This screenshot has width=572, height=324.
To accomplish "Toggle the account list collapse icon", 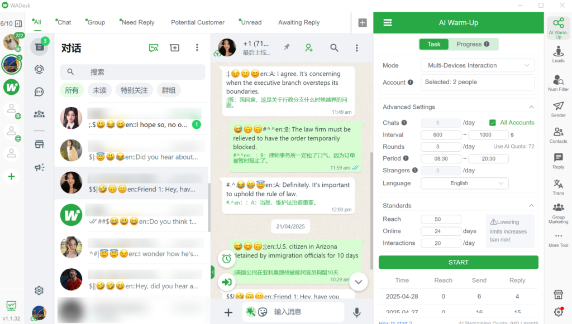I will 18,23.
